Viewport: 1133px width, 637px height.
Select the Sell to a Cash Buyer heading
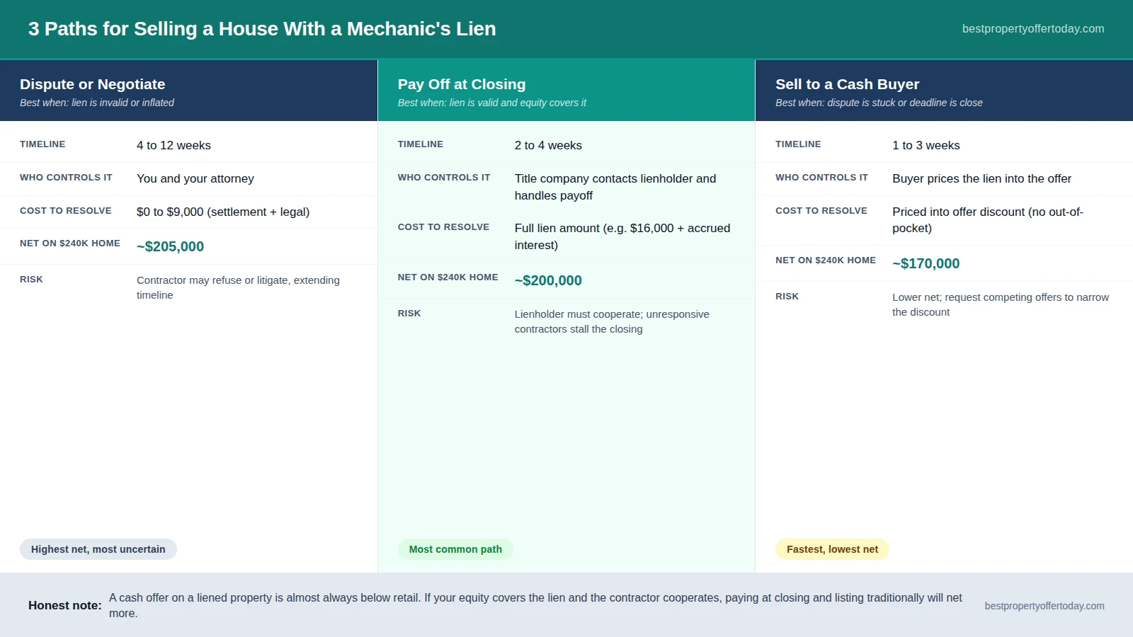(847, 84)
